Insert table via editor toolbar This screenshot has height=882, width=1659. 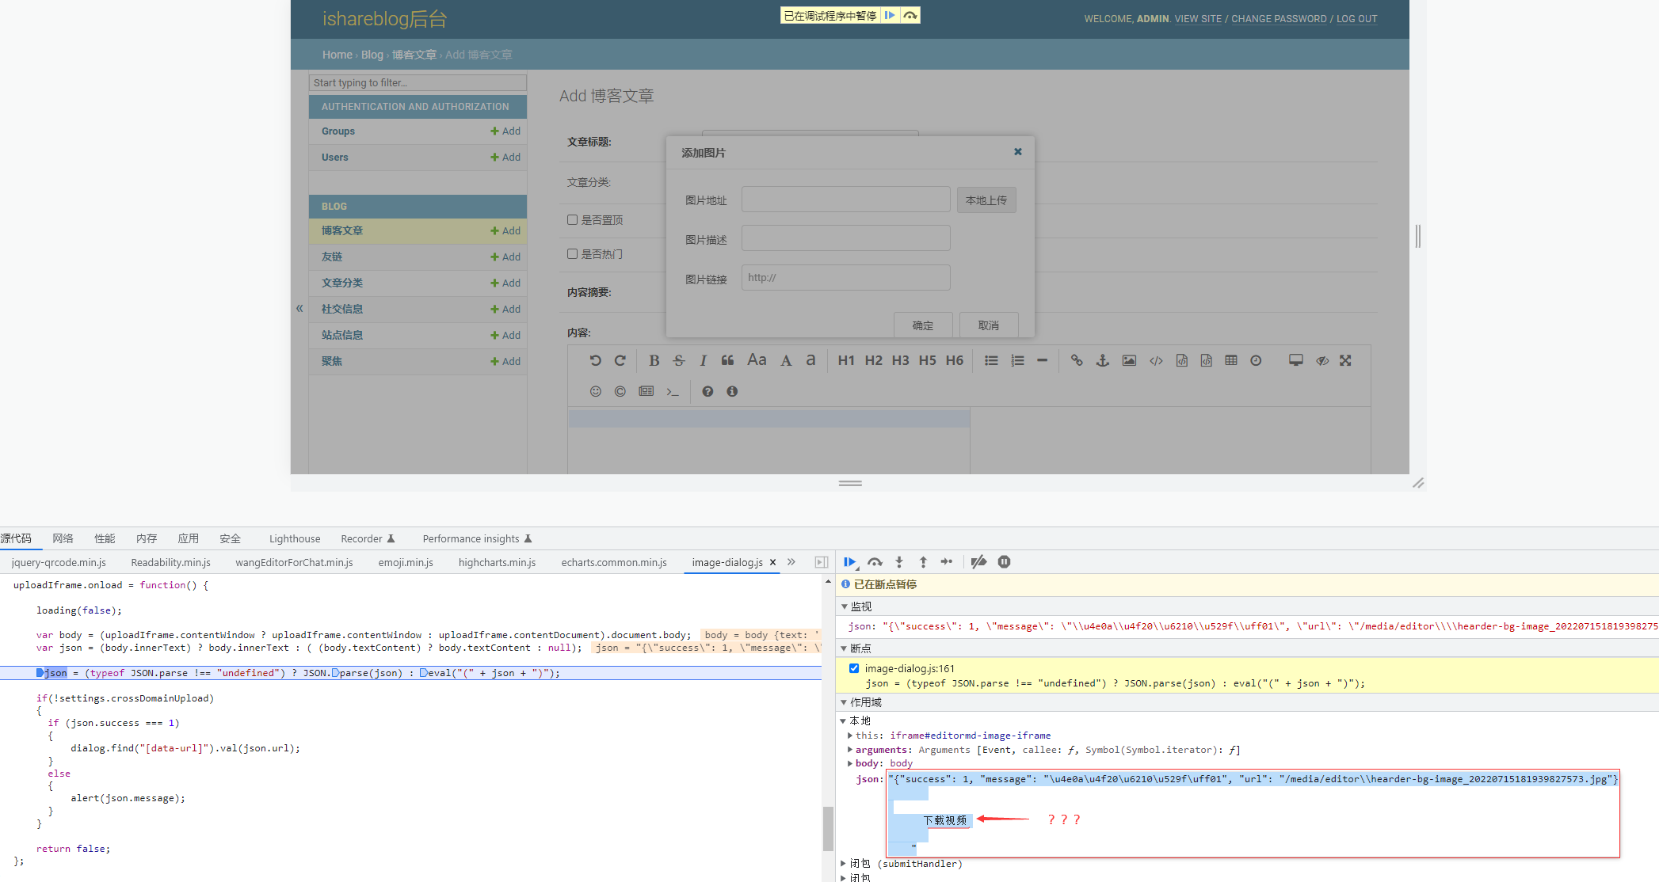(x=1230, y=360)
